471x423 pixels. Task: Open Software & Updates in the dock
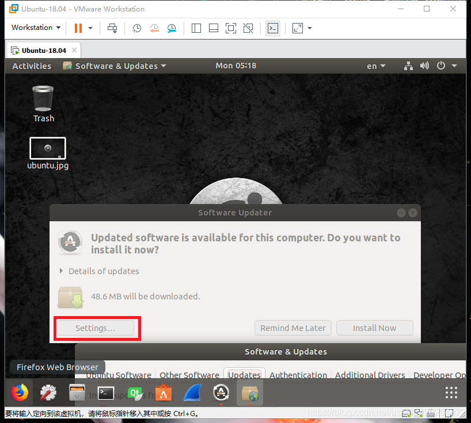(250, 393)
